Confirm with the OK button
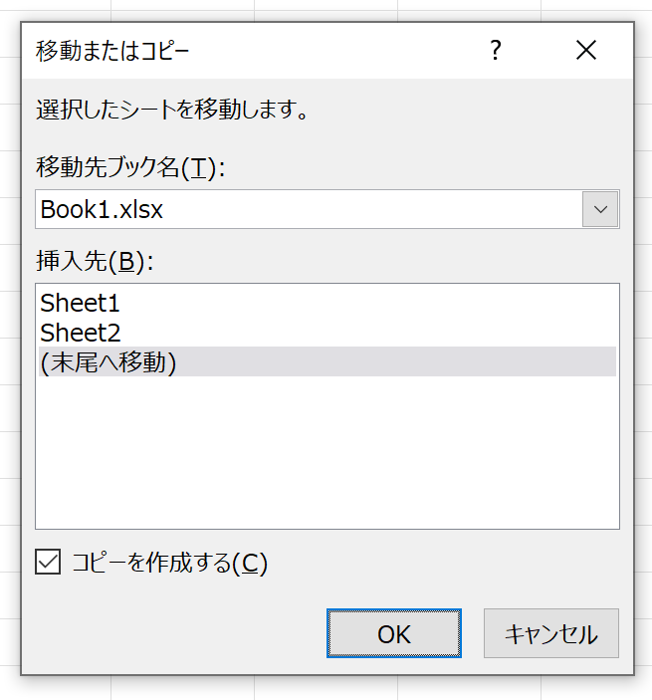652x700 pixels. tap(393, 634)
